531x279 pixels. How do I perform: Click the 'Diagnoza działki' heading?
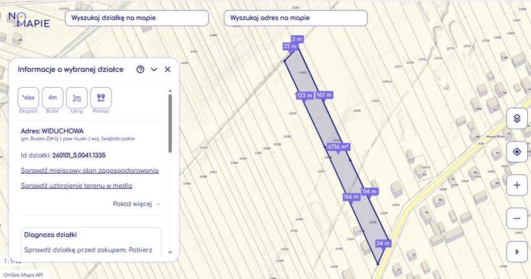point(50,234)
